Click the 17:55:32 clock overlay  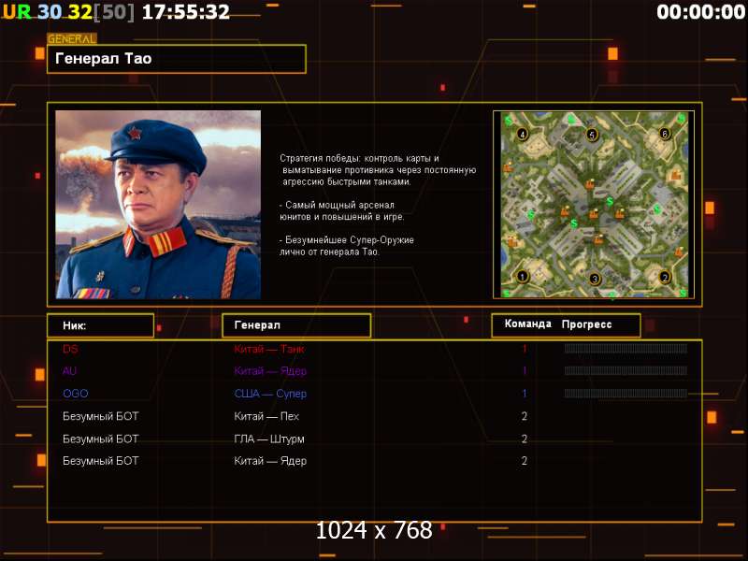tap(186, 12)
